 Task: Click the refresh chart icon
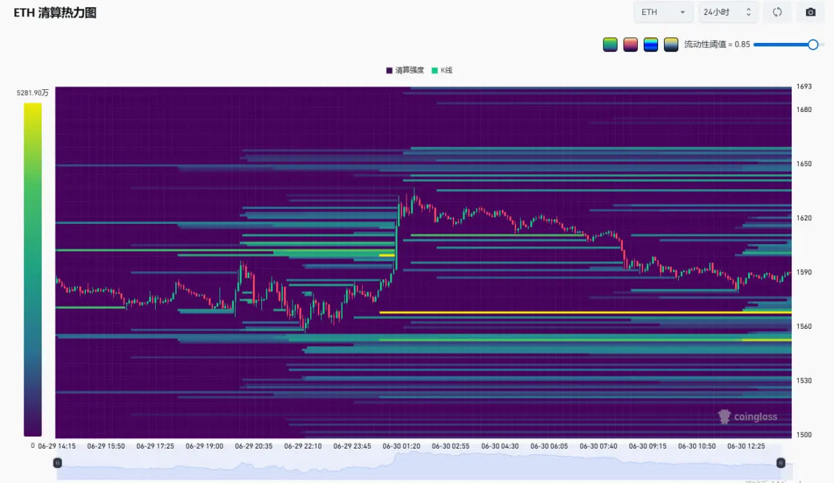tap(777, 12)
